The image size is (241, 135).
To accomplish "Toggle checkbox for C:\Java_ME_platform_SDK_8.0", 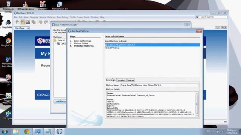I will pyautogui.click(x=106, y=45).
